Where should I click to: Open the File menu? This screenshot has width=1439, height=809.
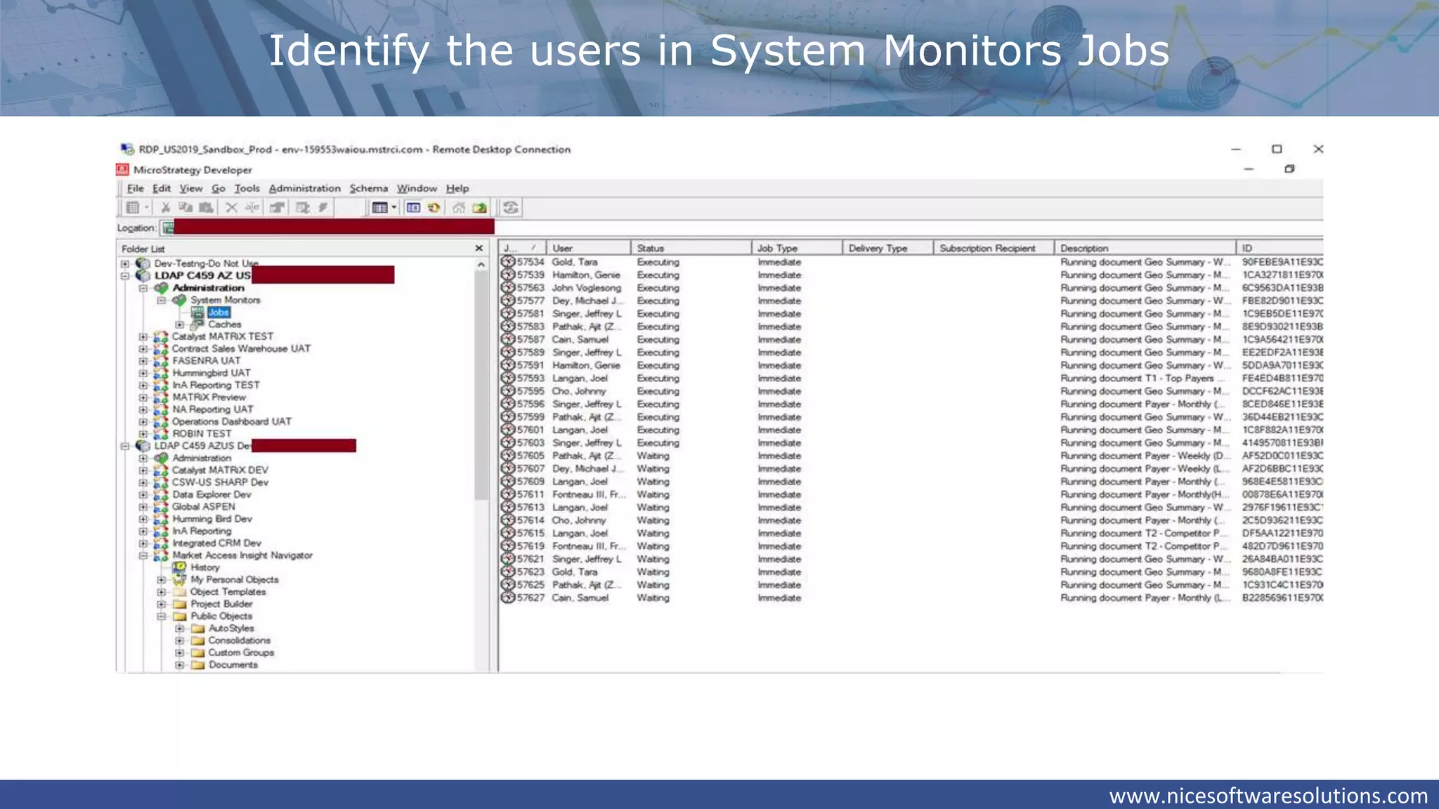(135, 188)
